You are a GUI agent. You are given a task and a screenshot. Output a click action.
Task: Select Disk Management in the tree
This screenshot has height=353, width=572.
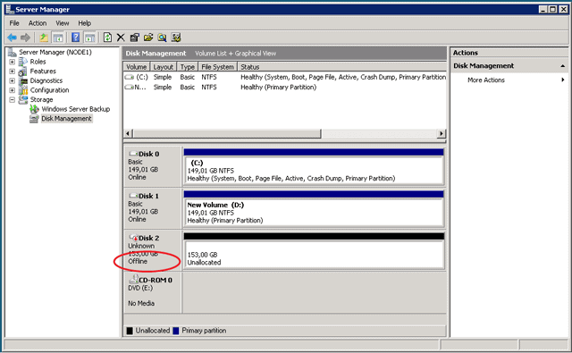(x=66, y=119)
